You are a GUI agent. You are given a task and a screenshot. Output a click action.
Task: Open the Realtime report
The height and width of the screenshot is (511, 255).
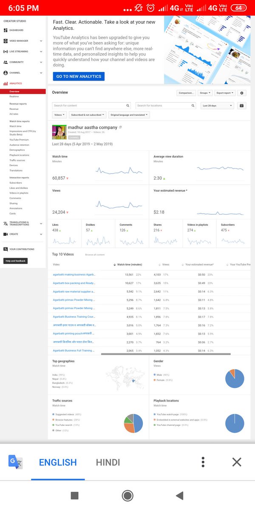point(14,97)
